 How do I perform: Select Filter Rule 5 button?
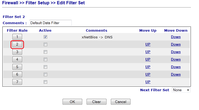(x=17, y=67)
